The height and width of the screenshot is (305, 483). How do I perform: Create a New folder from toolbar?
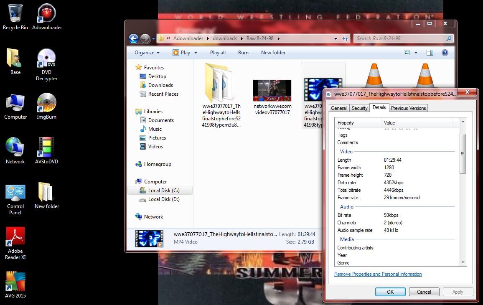[x=273, y=53]
